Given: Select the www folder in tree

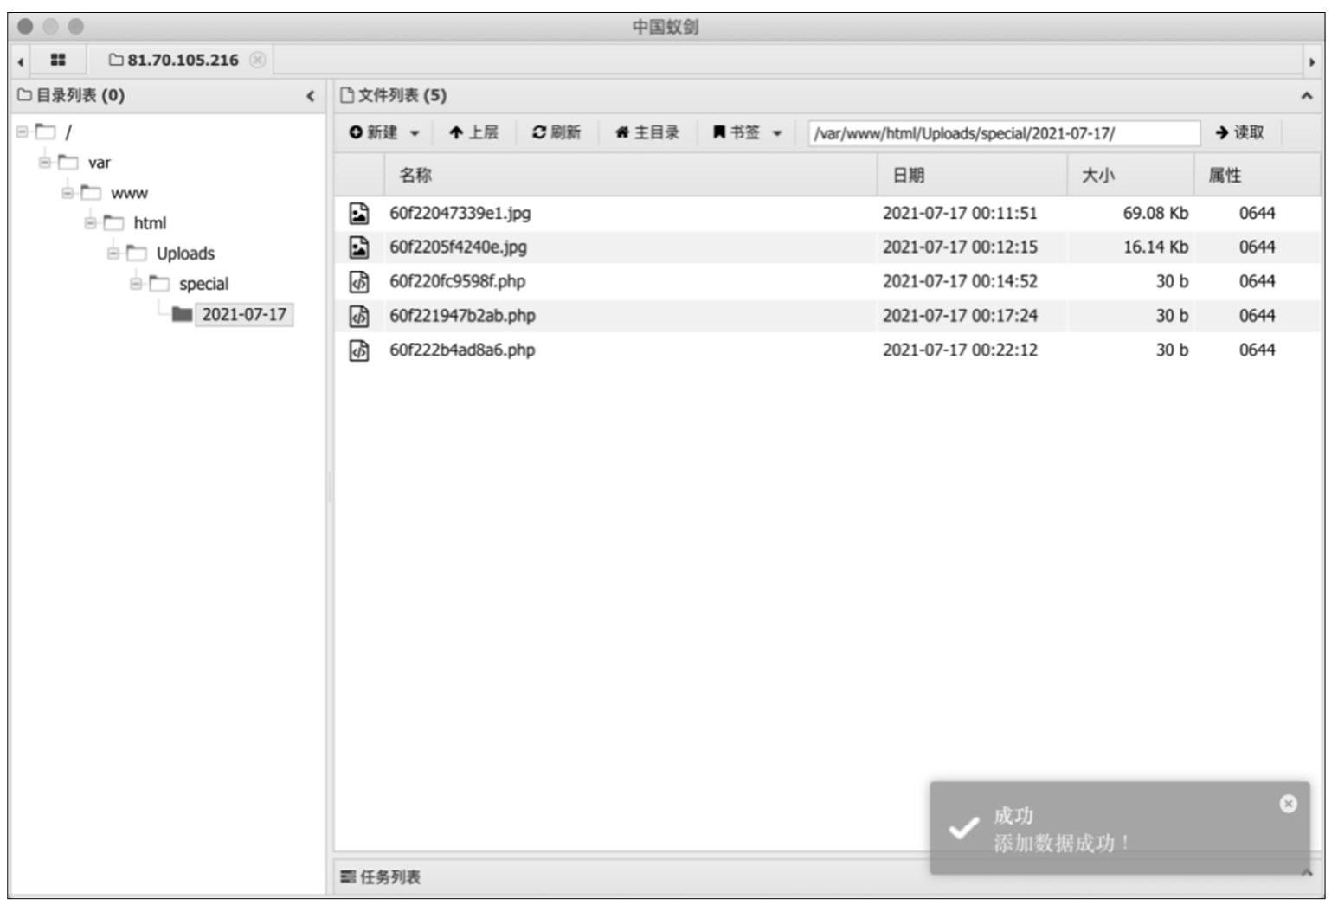Looking at the screenshot, I should pyautogui.click(x=129, y=193).
